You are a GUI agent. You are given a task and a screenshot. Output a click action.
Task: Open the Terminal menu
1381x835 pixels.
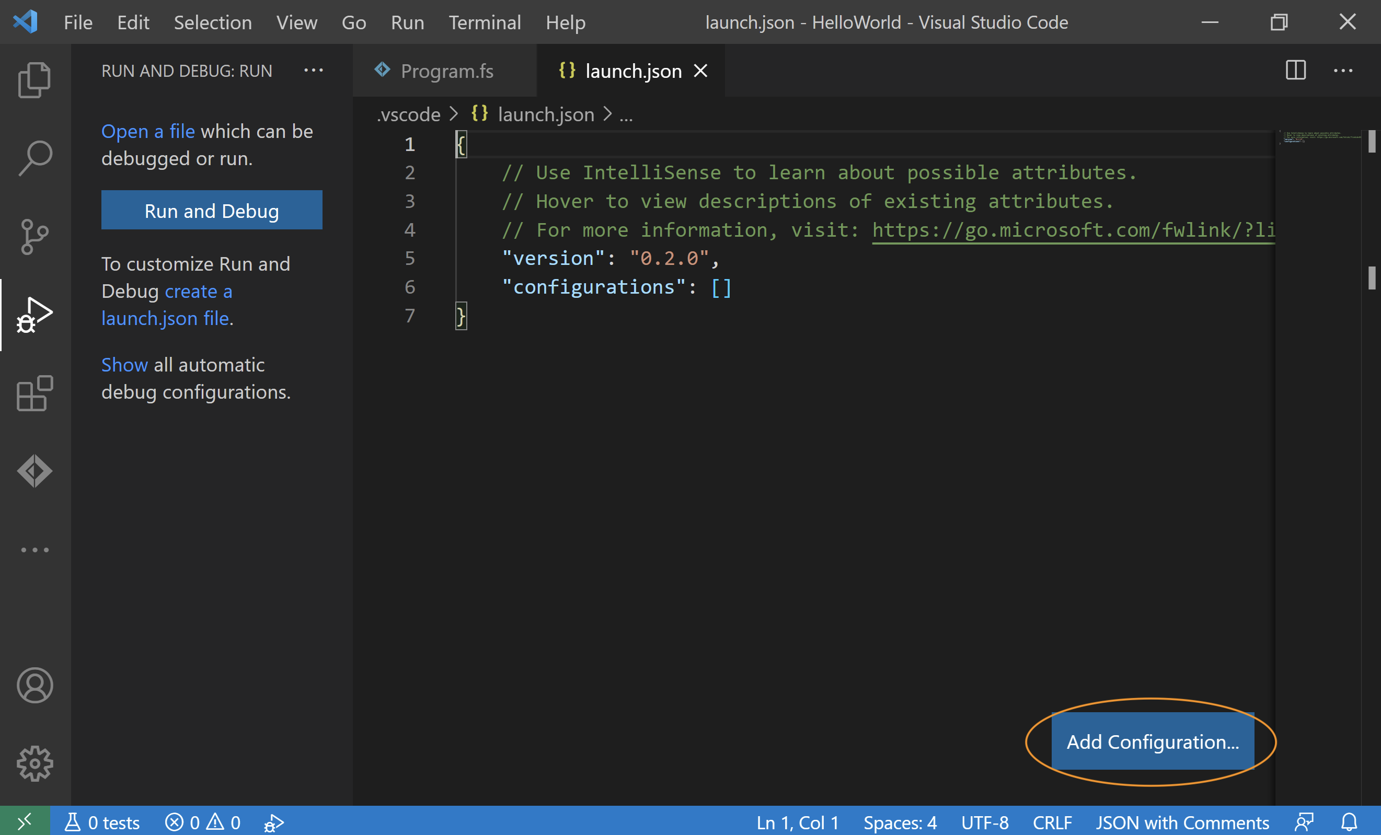coord(484,22)
